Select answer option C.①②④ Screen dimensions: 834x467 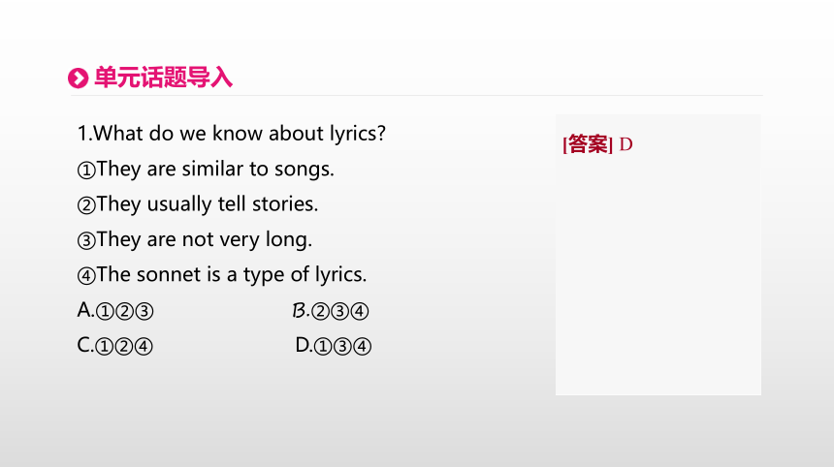(x=114, y=346)
